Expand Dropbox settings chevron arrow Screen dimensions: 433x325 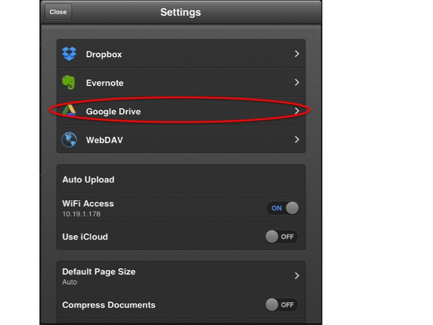click(297, 54)
